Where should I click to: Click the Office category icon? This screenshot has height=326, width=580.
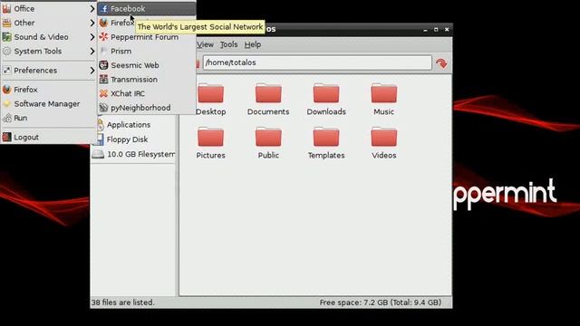6,8
